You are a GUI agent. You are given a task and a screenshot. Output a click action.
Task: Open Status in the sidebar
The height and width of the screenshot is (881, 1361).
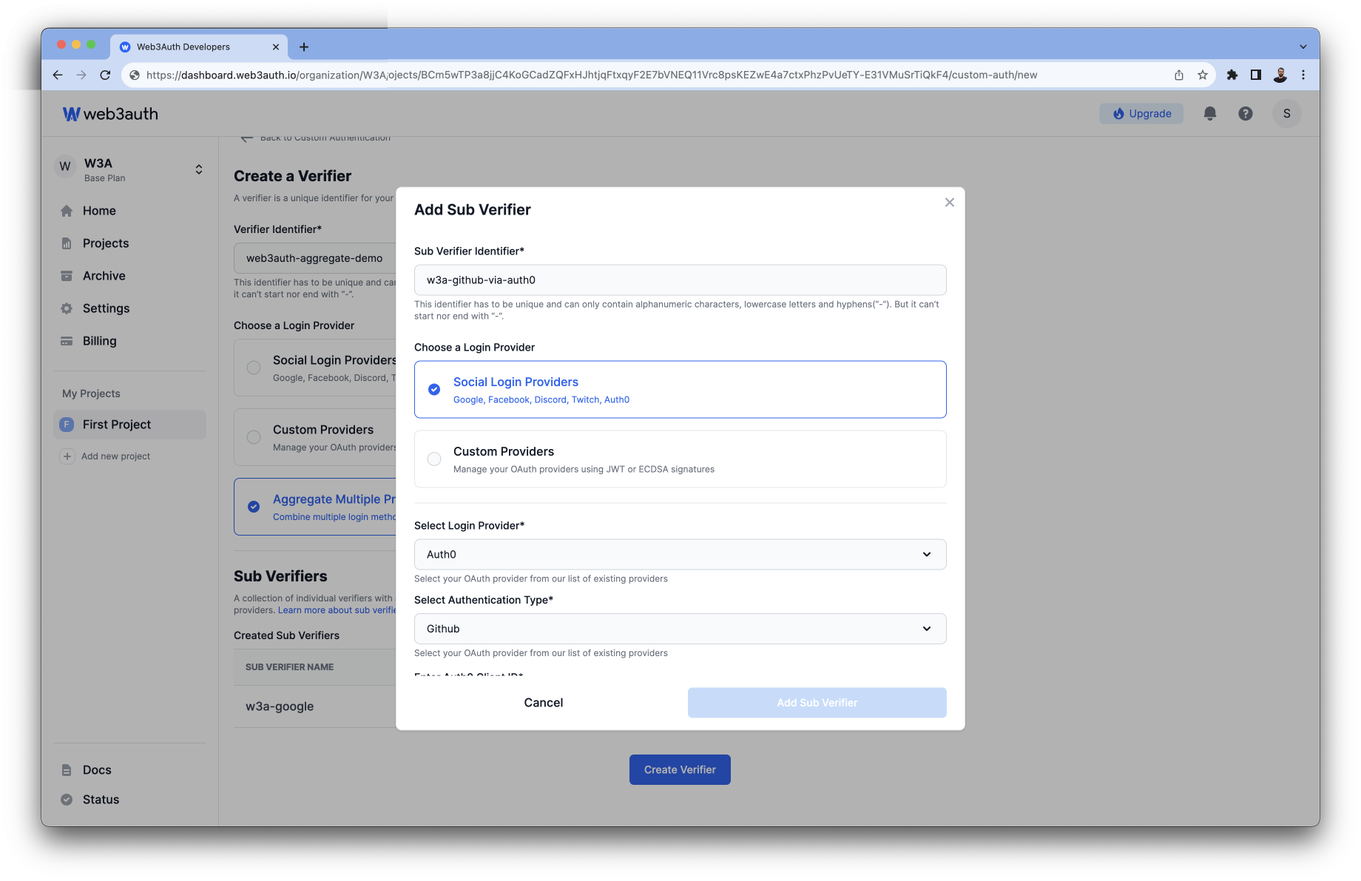coord(101,800)
